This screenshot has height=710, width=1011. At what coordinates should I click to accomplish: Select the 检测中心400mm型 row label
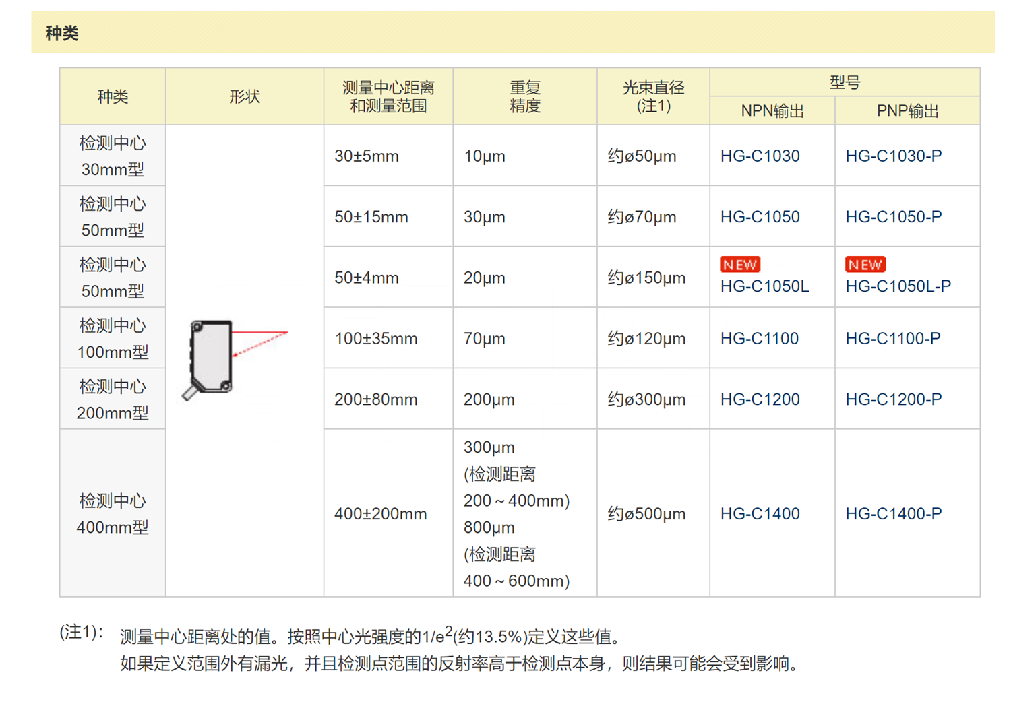click(x=113, y=514)
